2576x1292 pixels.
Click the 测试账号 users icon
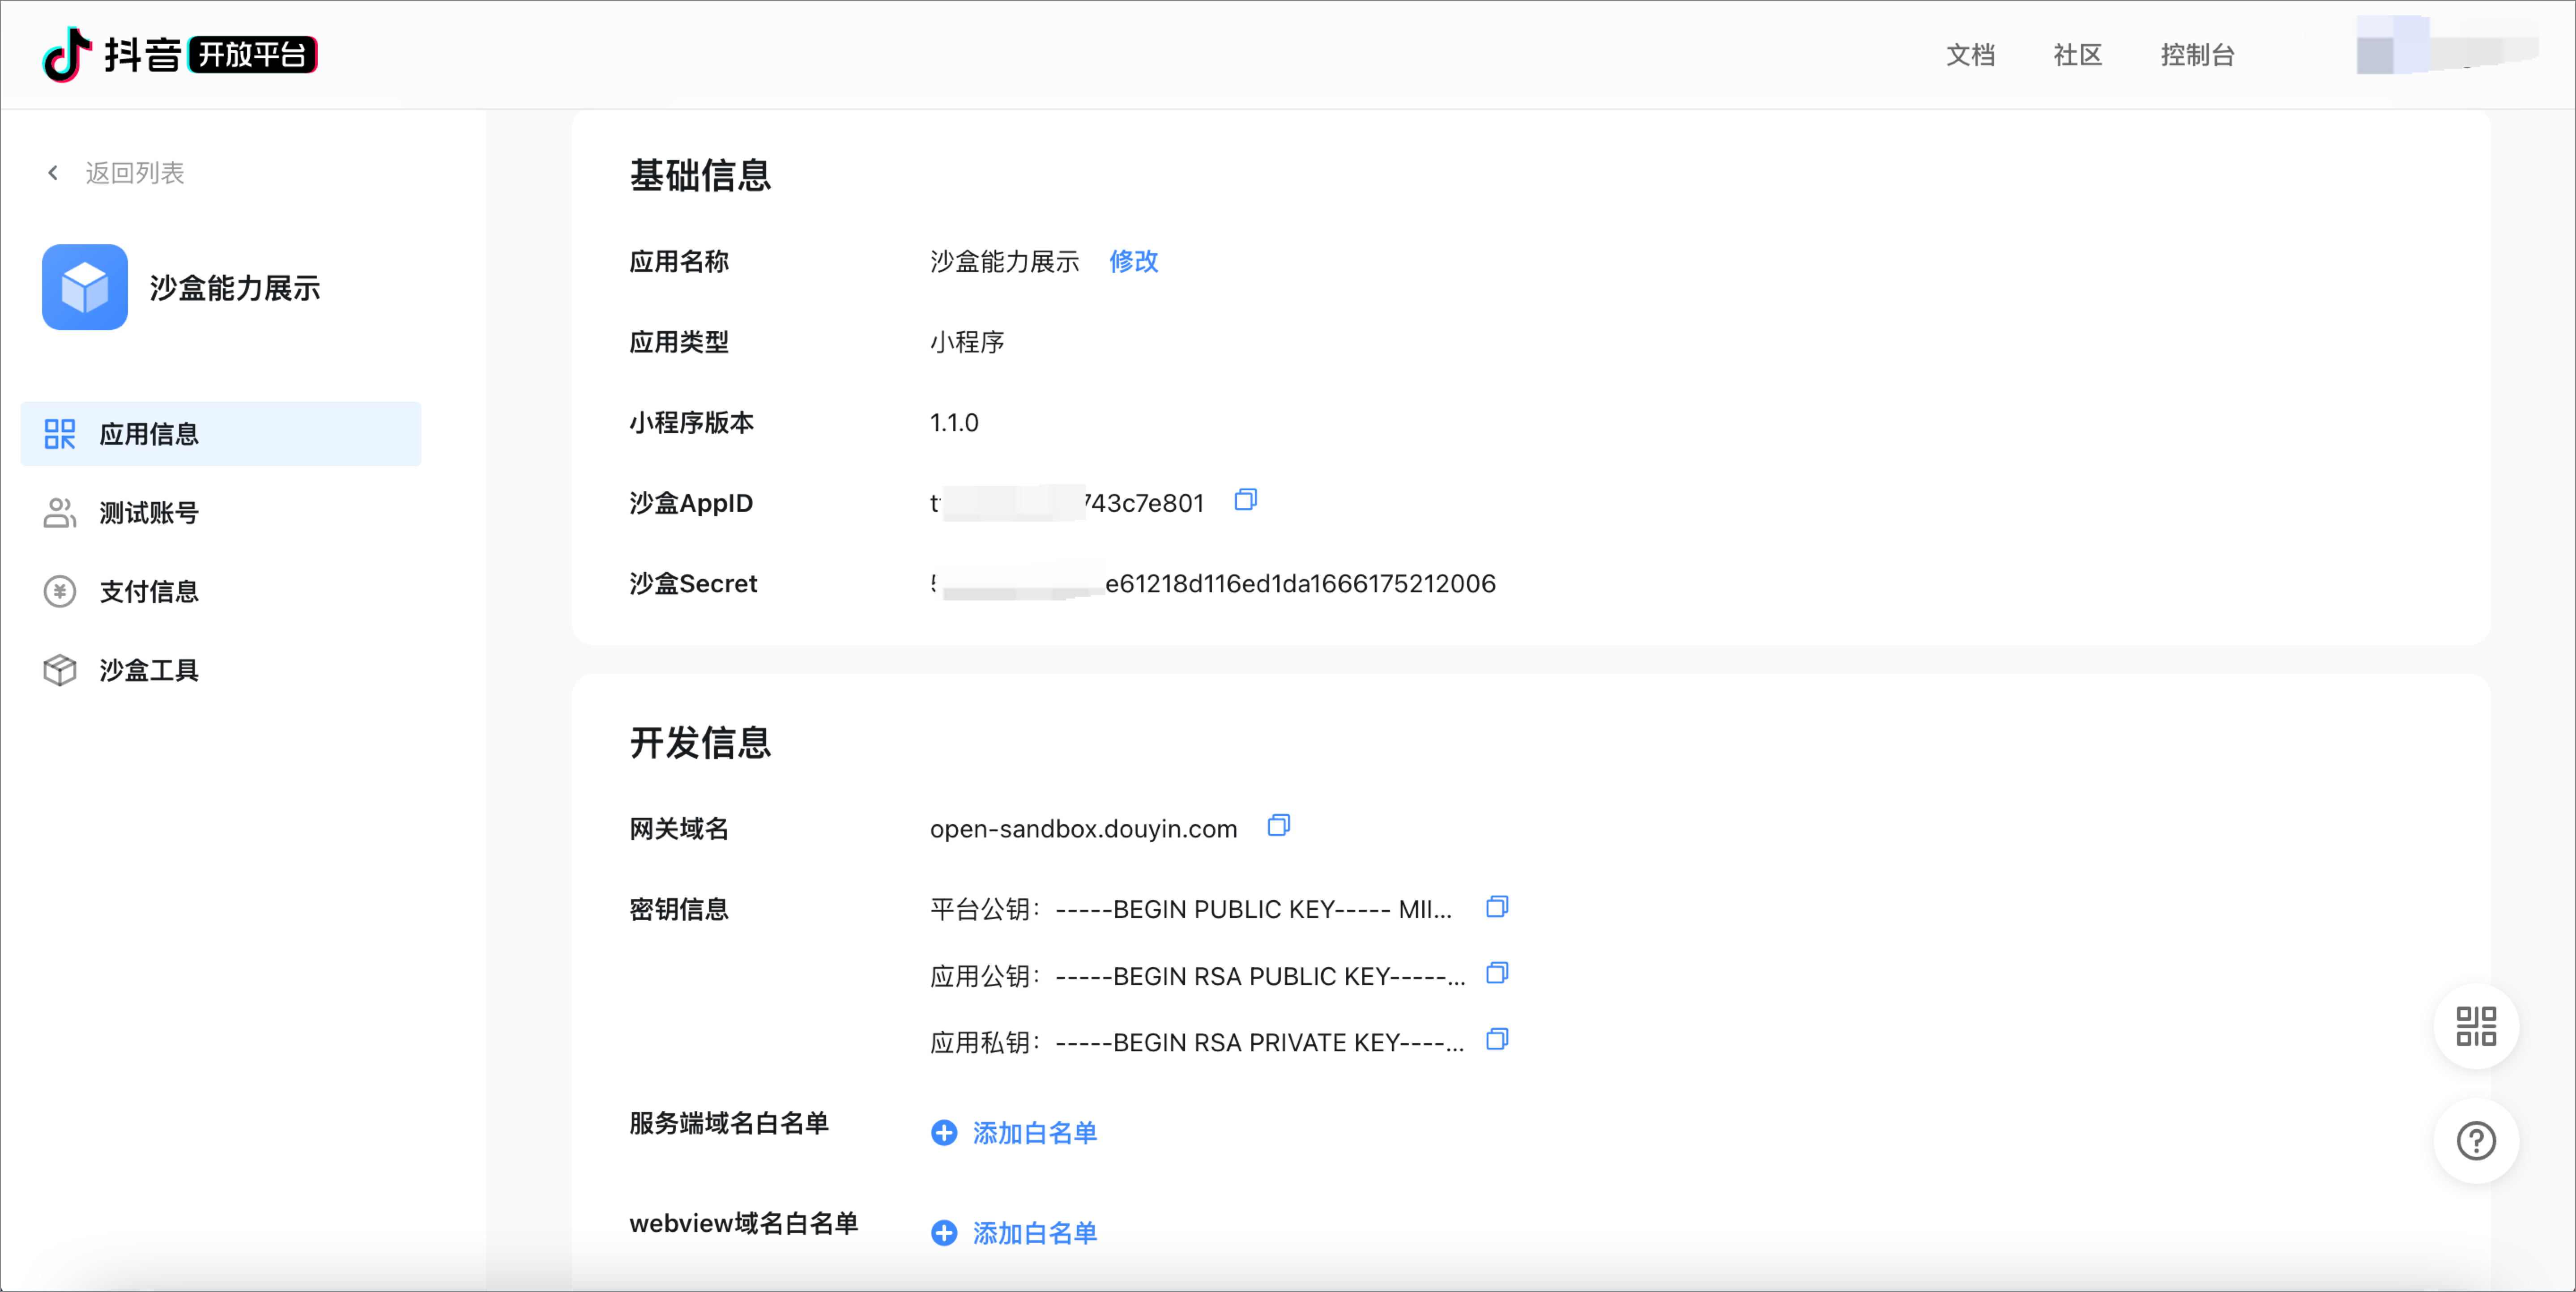[60, 513]
